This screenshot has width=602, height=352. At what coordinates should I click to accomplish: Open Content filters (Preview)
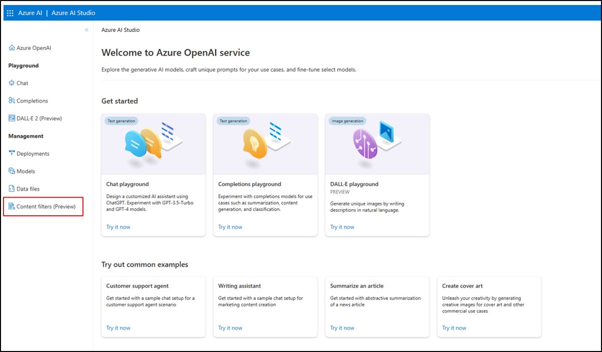(43, 207)
